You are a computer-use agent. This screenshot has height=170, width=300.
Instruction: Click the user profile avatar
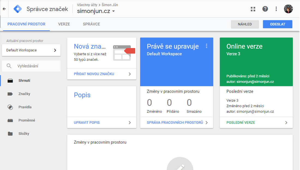(288, 9)
